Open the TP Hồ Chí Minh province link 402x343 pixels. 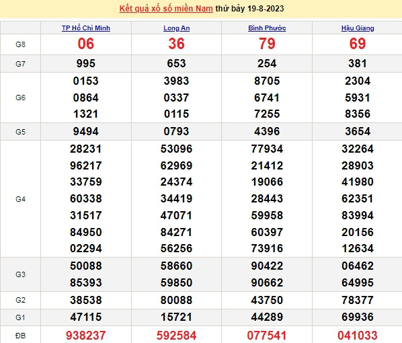point(86,28)
